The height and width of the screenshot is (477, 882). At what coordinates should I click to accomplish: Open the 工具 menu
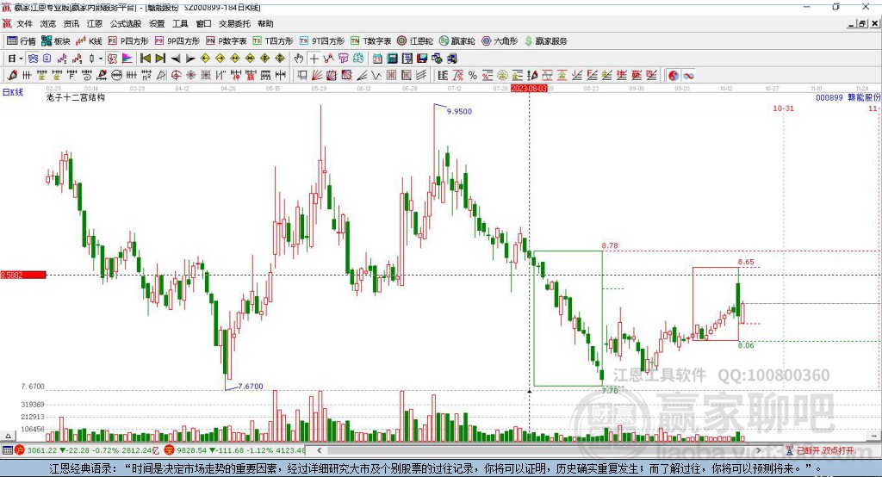[180, 23]
